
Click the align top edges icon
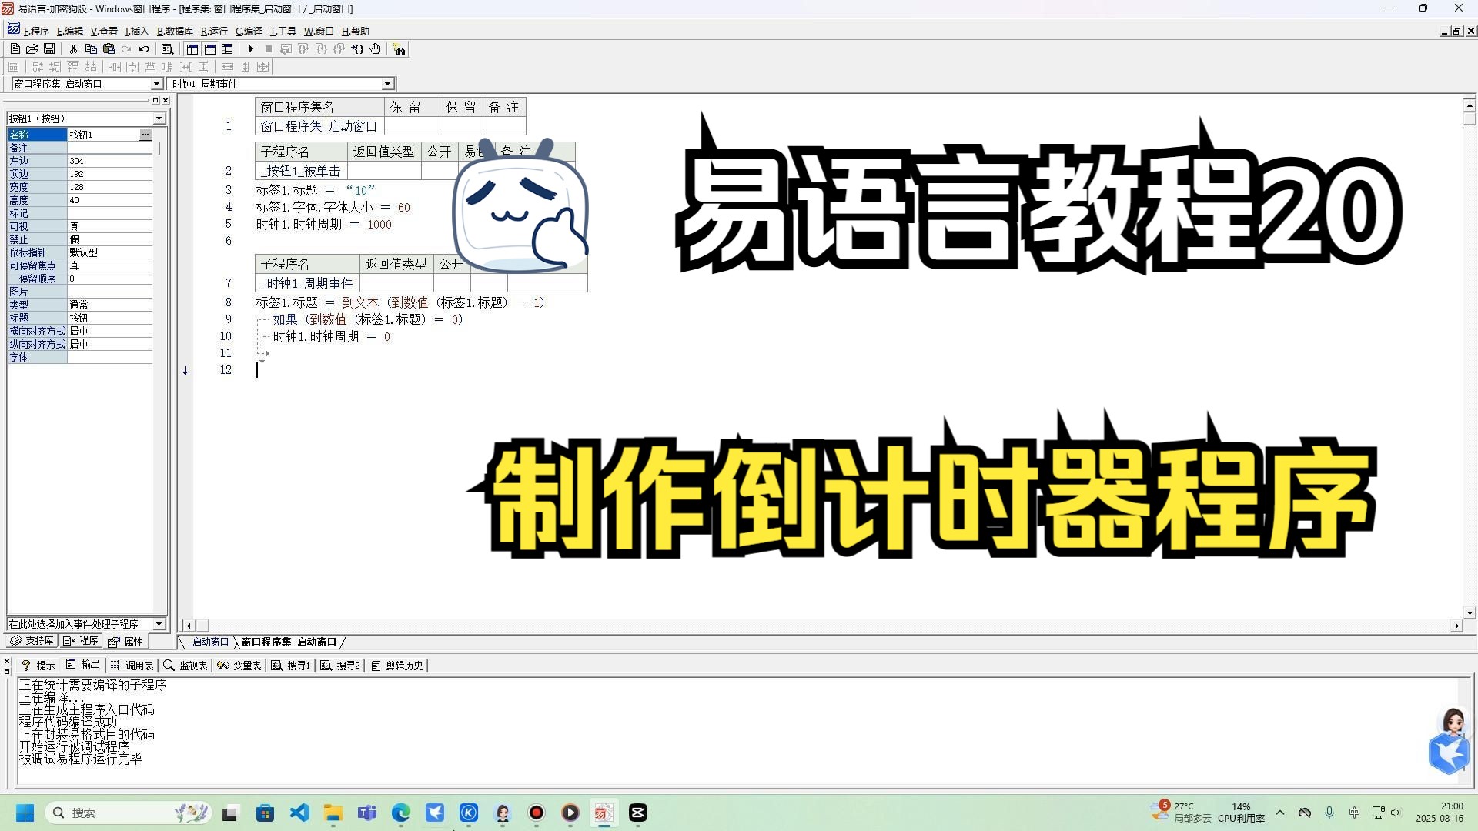pos(72,67)
